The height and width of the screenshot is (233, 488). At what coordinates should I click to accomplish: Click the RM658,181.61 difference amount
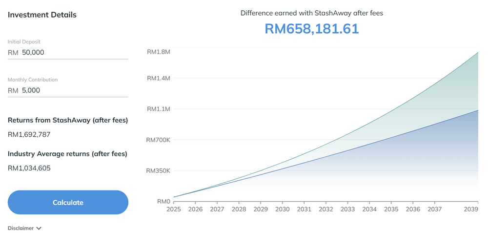tap(311, 29)
